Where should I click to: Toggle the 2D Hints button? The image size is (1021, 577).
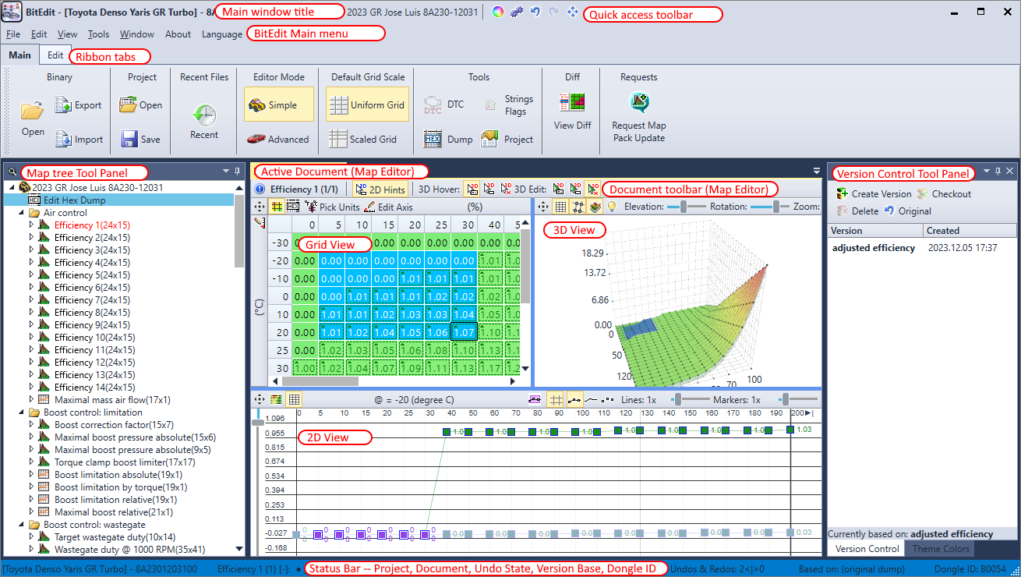pyautogui.click(x=380, y=189)
